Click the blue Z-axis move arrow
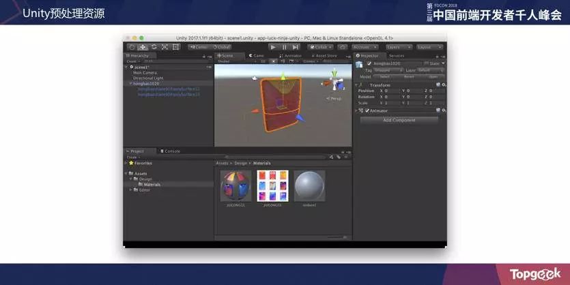Viewport: 570px width, 285px height. coord(300,118)
